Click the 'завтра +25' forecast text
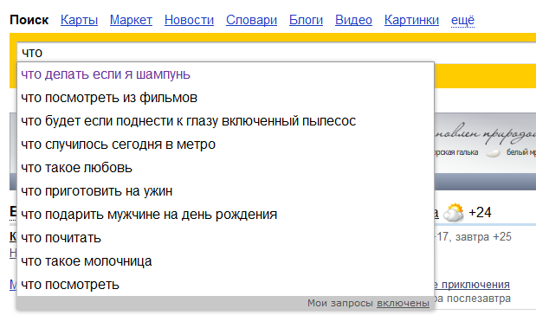This screenshot has width=536, height=315. pos(483,236)
